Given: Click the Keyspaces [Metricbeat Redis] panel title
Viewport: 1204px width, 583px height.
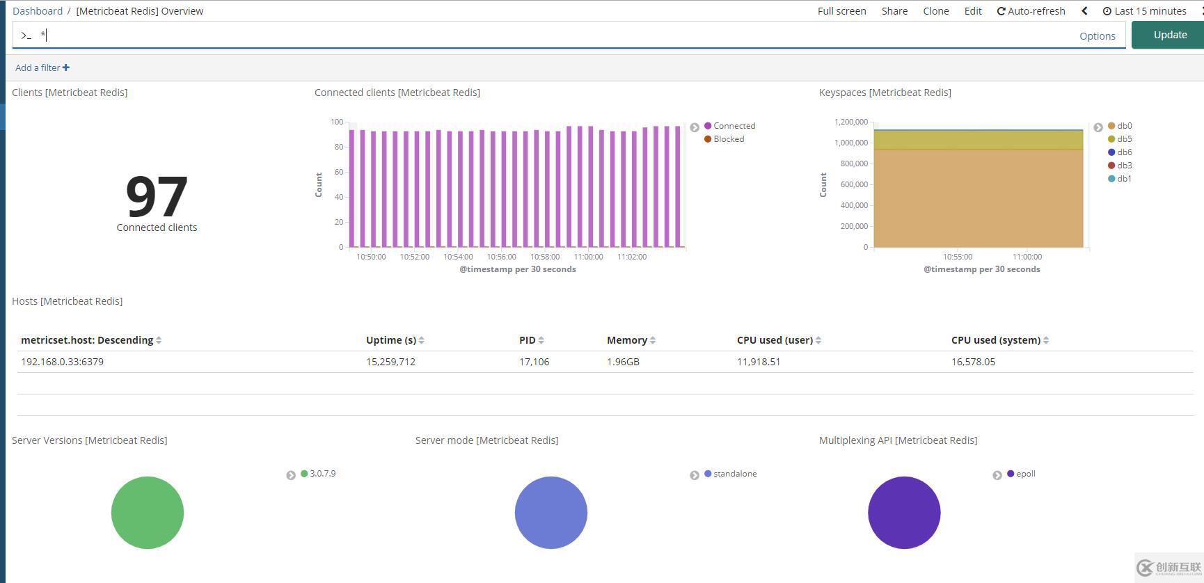Looking at the screenshot, I should click(885, 93).
